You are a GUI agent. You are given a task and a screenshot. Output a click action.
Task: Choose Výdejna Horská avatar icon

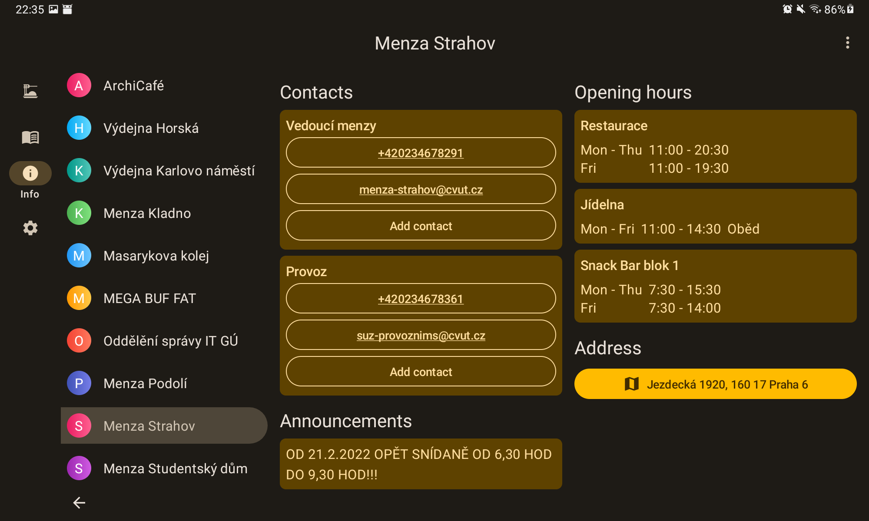pyautogui.click(x=79, y=128)
